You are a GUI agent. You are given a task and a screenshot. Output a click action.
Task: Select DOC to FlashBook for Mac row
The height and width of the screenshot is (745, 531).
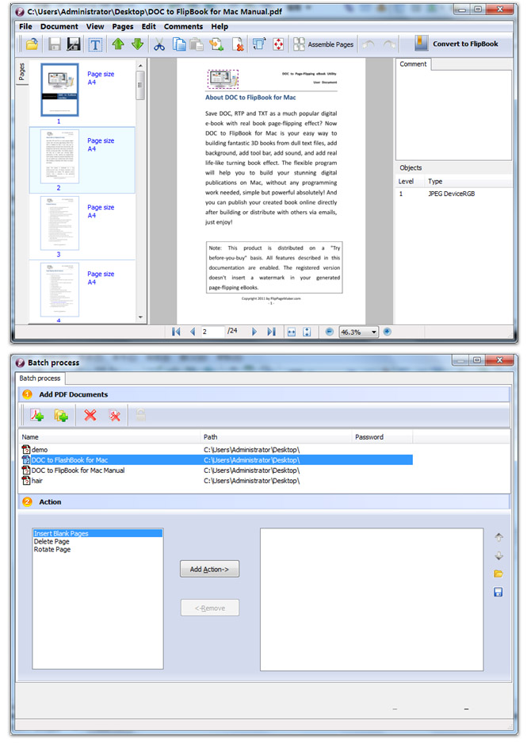click(x=217, y=460)
